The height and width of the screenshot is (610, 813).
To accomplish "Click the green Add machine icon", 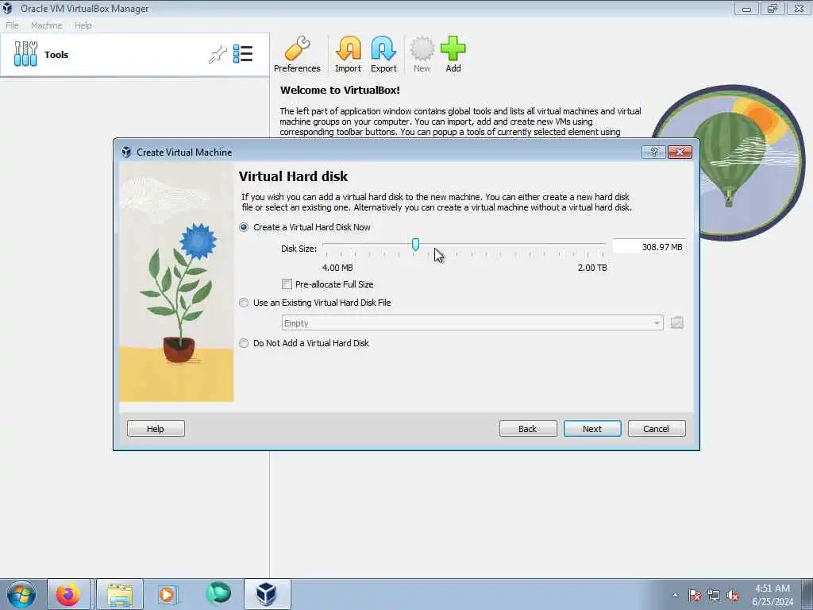I will pos(453,55).
